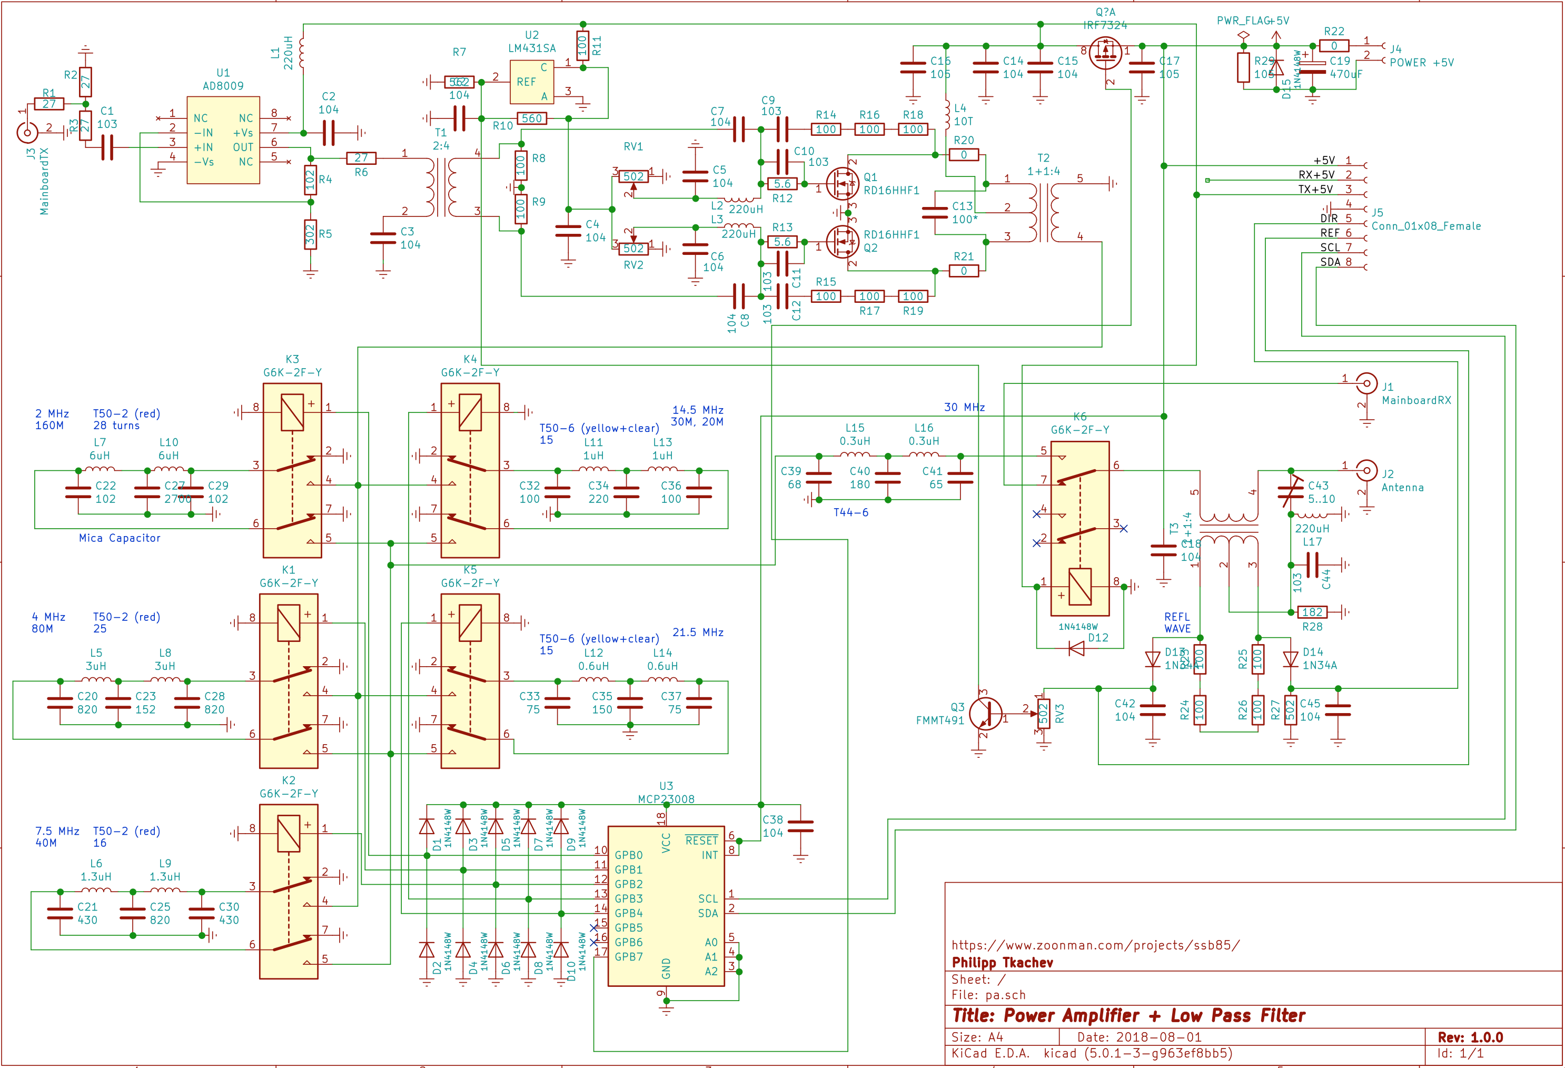Click the RV1 502 trimmer potentiometer

click(633, 176)
